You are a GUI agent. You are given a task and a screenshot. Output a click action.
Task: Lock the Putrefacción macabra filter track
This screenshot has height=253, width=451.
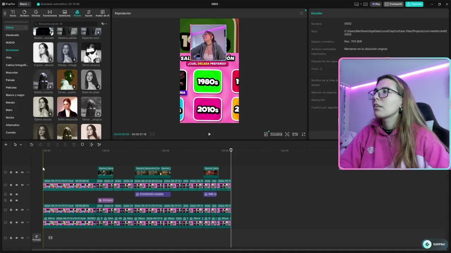[11, 194]
